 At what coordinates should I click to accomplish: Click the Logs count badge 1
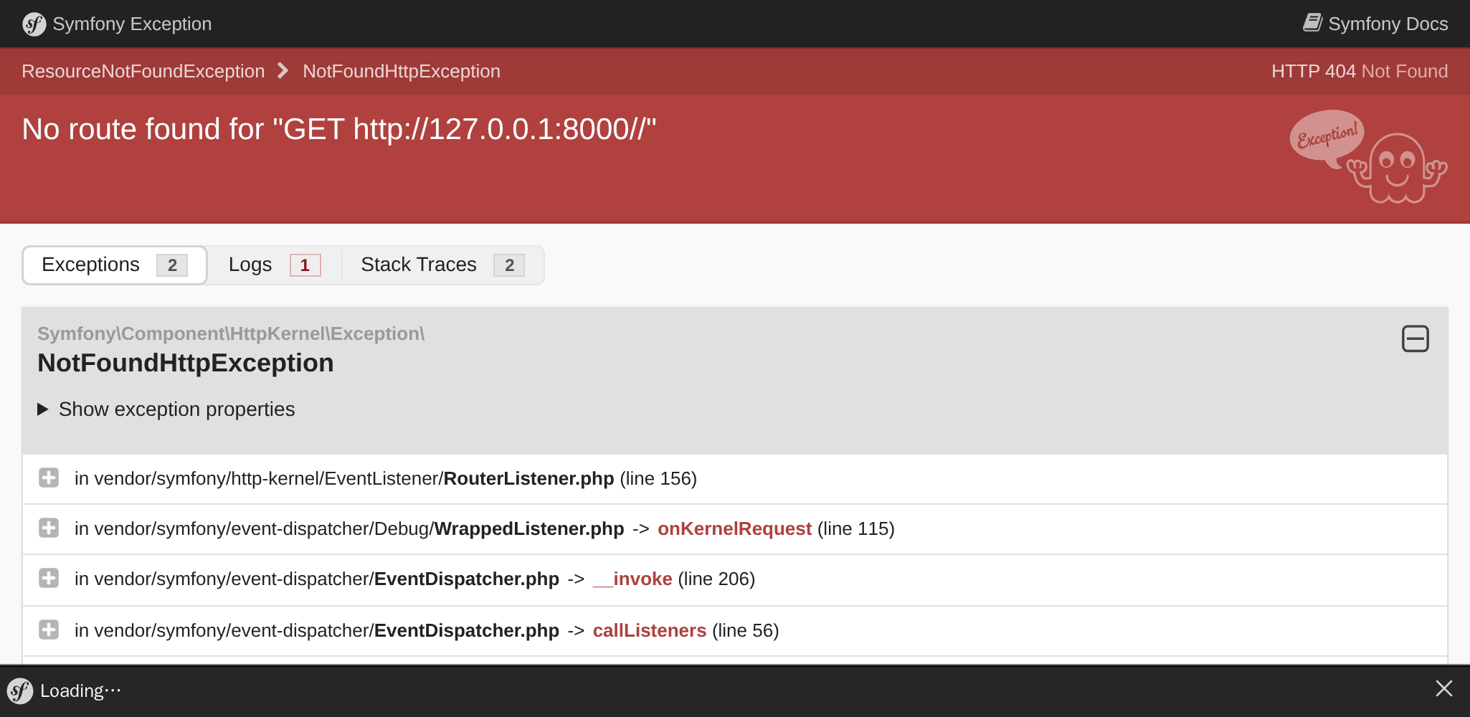[305, 265]
